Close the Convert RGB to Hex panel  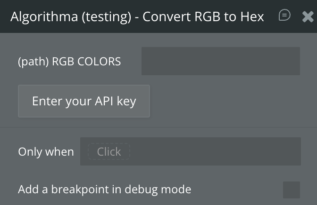click(308, 17)
